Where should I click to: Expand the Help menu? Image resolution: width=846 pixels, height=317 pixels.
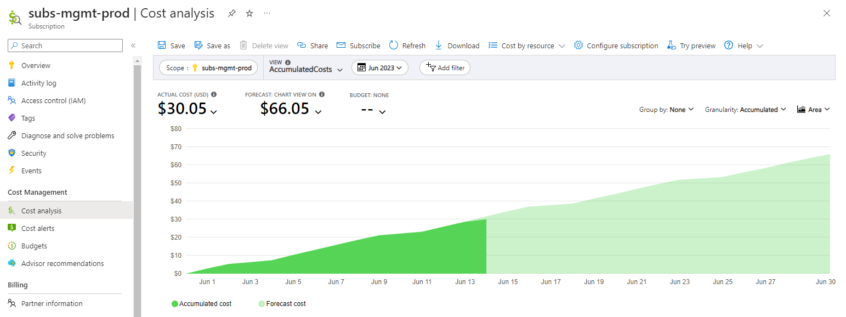pos(743,46)
